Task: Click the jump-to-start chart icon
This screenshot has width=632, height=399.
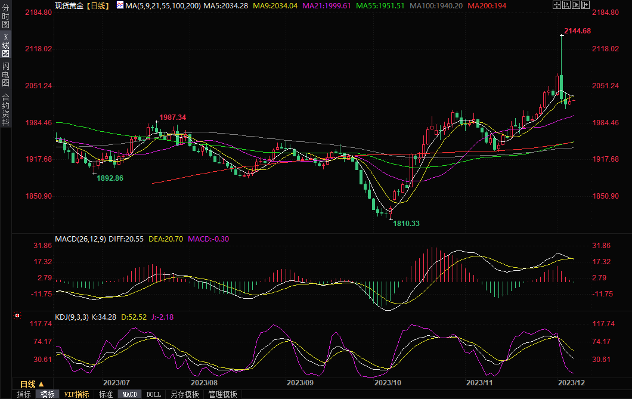Action: pyautogui.click(x=566, y=5)
